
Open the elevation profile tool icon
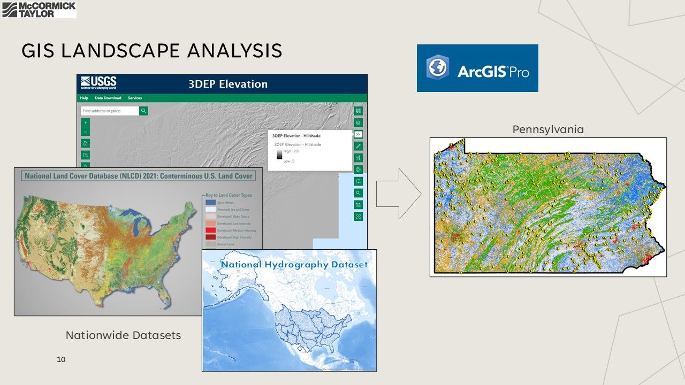tap(359, 158)
